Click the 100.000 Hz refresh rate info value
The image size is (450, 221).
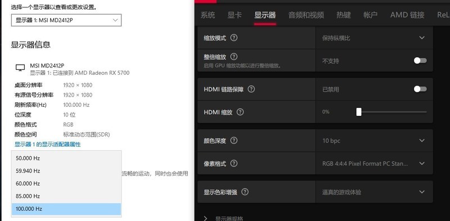click(x=76, y=105)
